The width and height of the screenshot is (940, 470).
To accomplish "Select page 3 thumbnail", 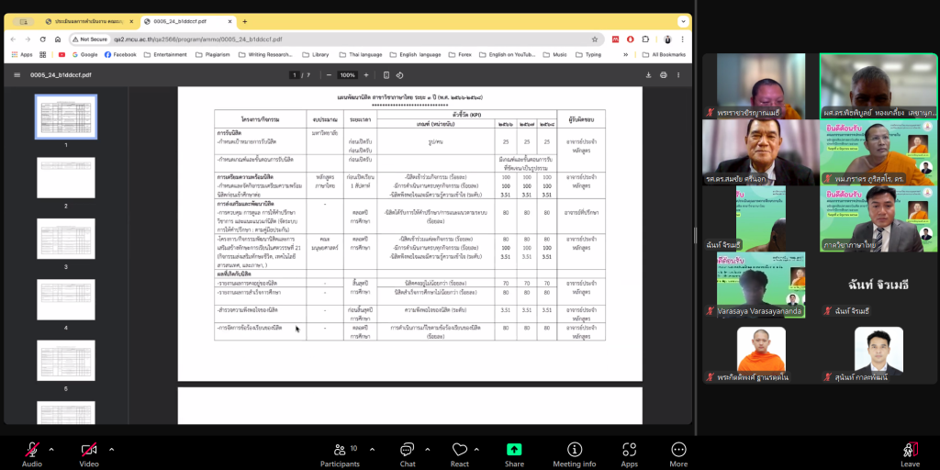I will [x=66, y=239].
